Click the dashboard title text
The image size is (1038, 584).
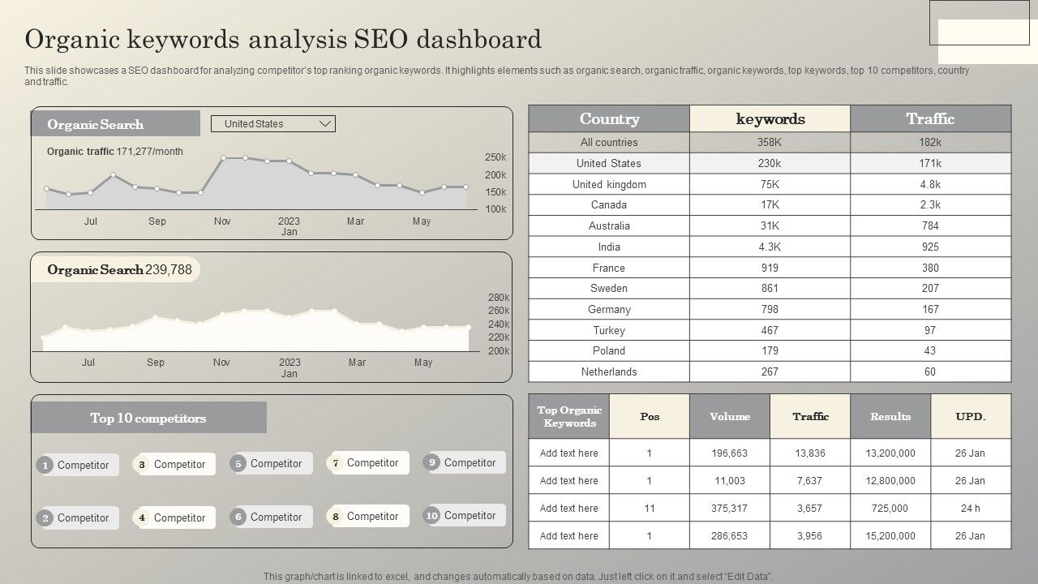[x=283, y=39]
